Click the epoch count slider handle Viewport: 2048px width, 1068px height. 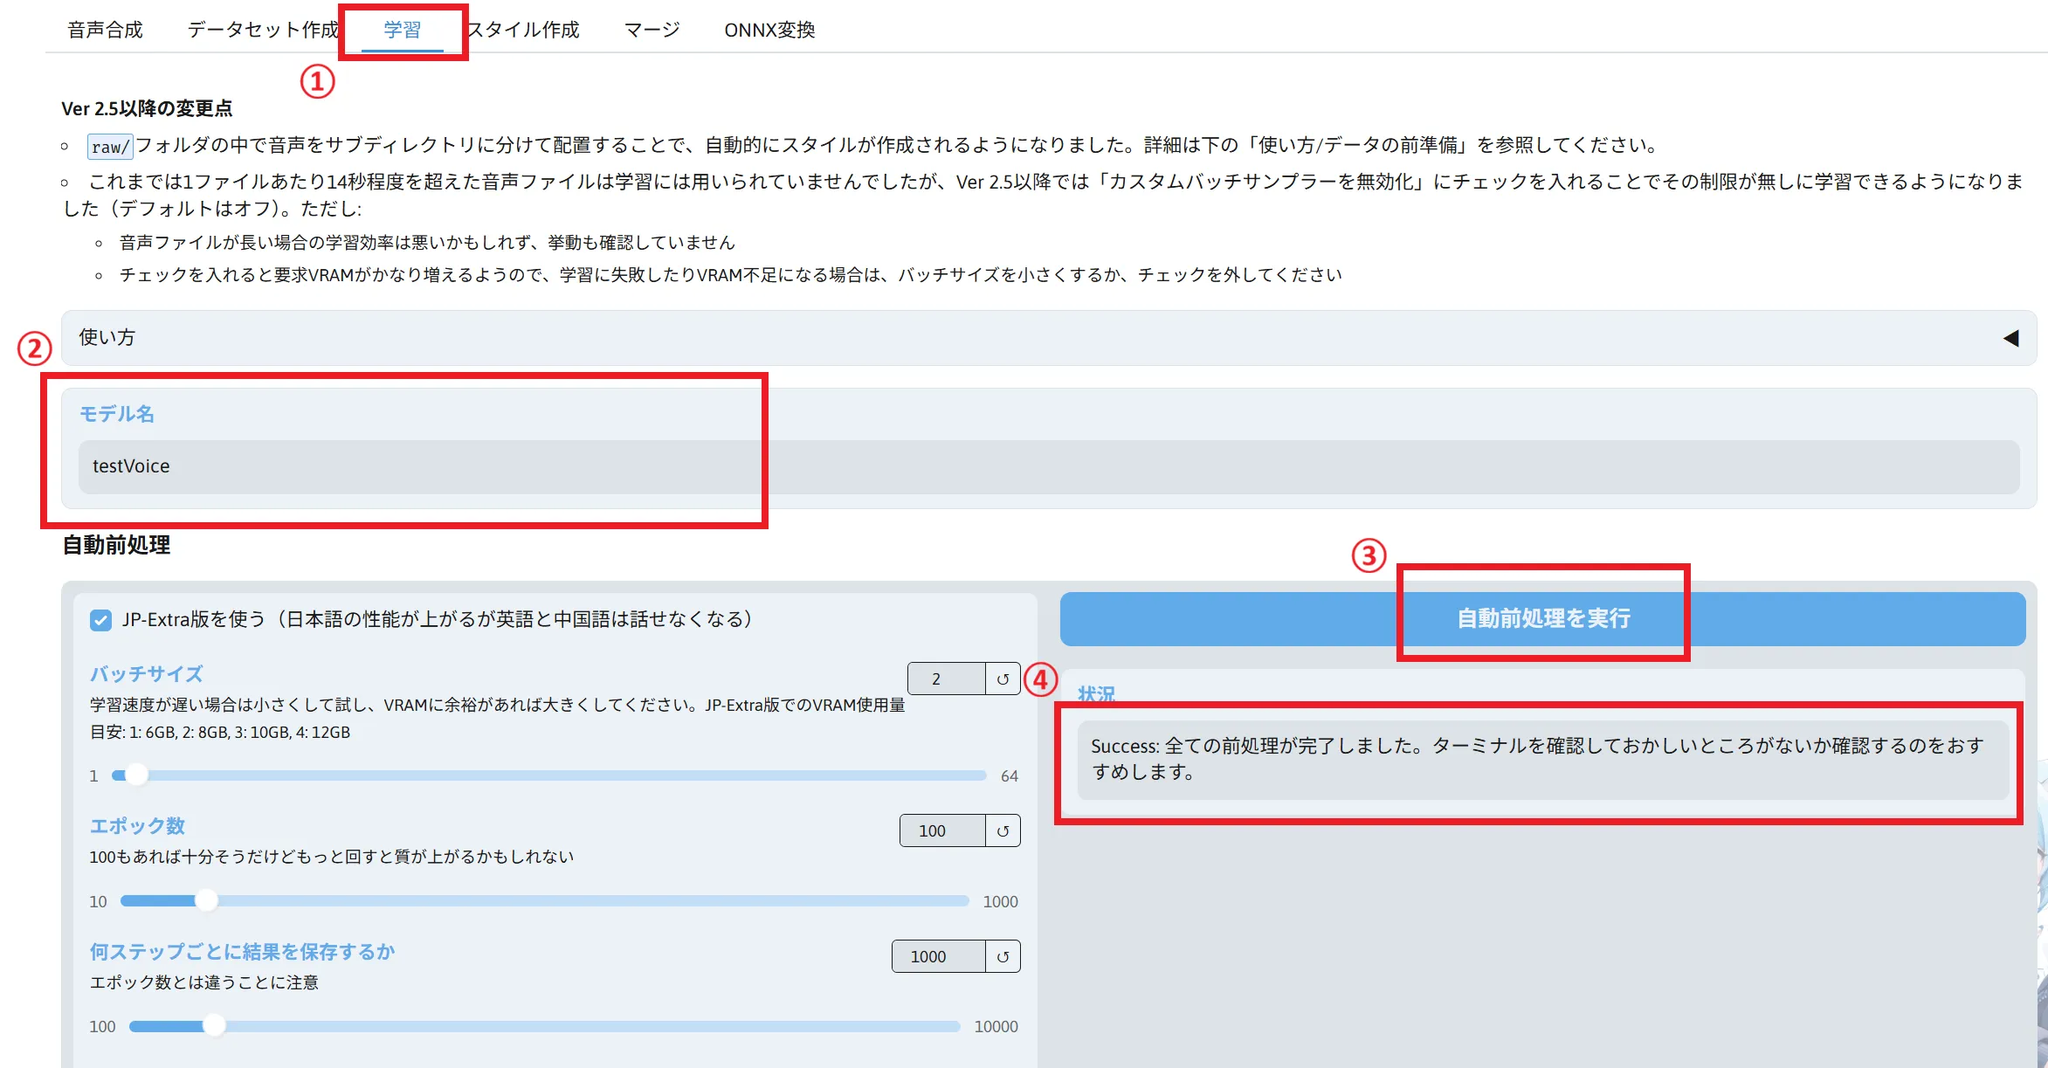(x=206, y=900)
